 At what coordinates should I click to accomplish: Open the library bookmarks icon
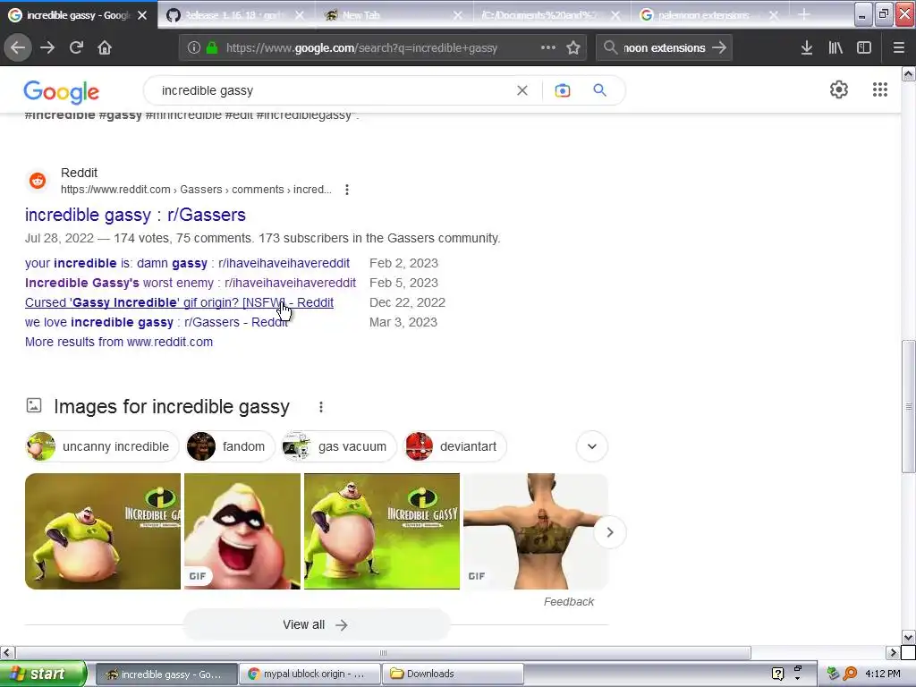[835, 48]
